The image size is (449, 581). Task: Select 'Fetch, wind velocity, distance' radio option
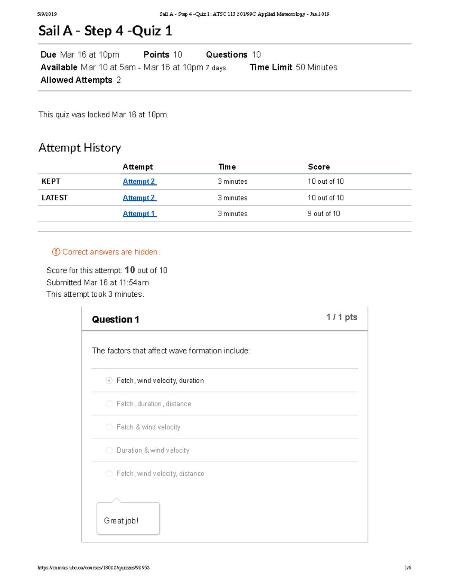click(x=109, y=473)
